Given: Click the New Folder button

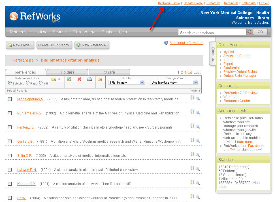Looking at the screenshot, I should (x=20, y=45).
